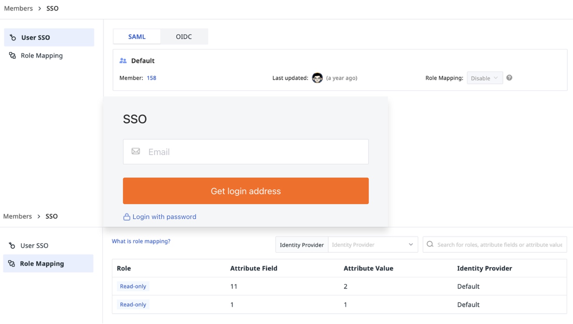Click Get login address button
573x324 pixels.
pyautogui.click(x=246, y=191)
